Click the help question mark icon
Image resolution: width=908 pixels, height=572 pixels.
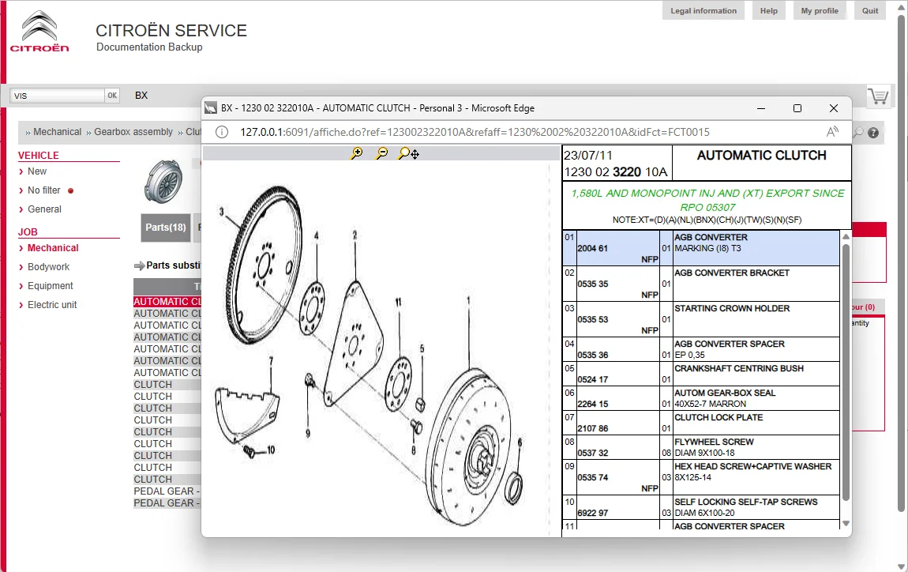pyautogui.click(x=873, y=133)
